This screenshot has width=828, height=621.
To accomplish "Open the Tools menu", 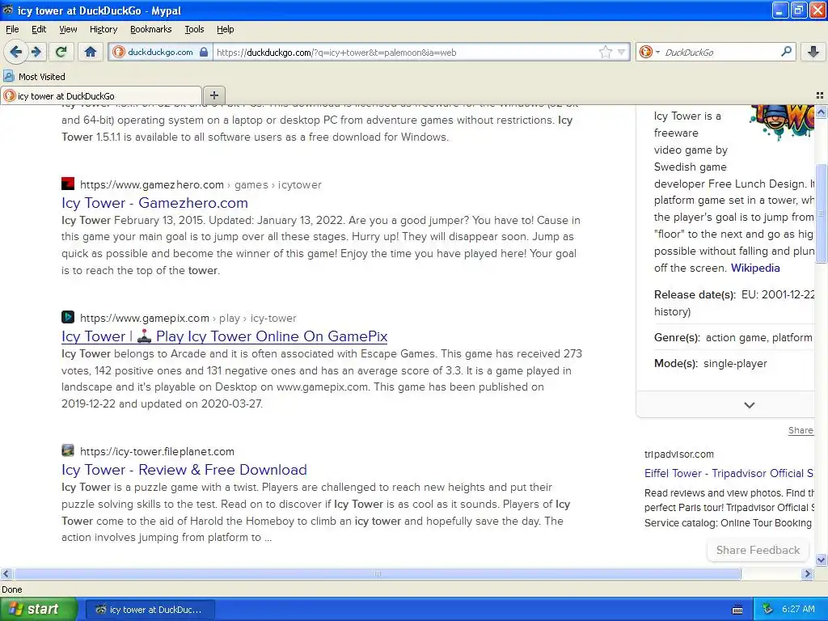I will coord(194,29).
